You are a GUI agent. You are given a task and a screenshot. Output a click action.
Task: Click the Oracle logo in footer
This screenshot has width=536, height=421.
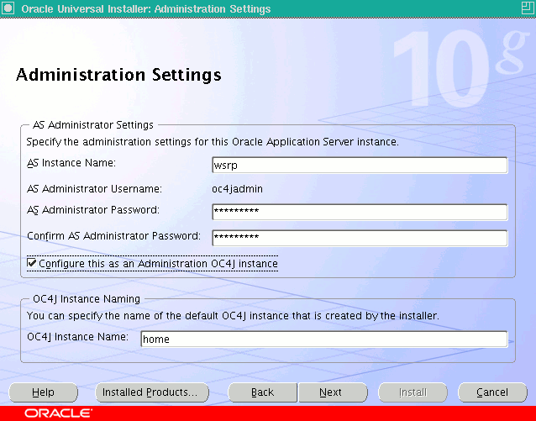(x=58, y=413)
